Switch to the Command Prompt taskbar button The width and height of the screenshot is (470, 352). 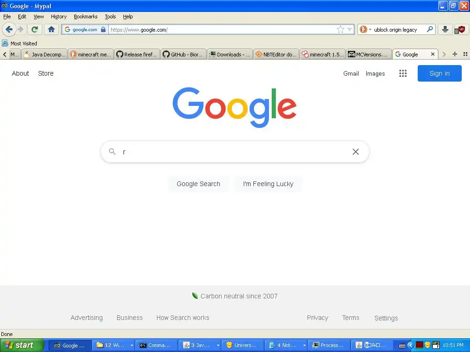tap(156, 346)
